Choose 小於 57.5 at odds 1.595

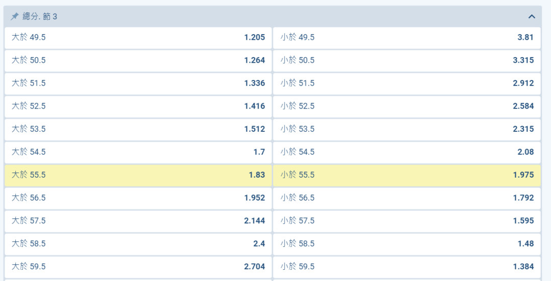click(x=407, y=220)
